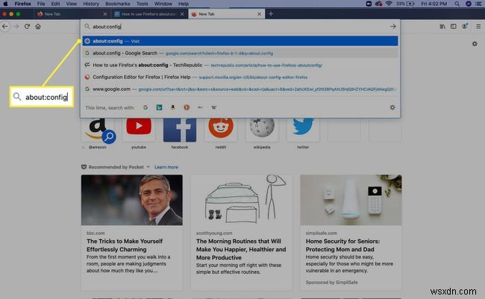Open The Tricks to Make Yourself Effortlessly Charming
This screenshot has width=485, height=299.
(x=125, y=245)
